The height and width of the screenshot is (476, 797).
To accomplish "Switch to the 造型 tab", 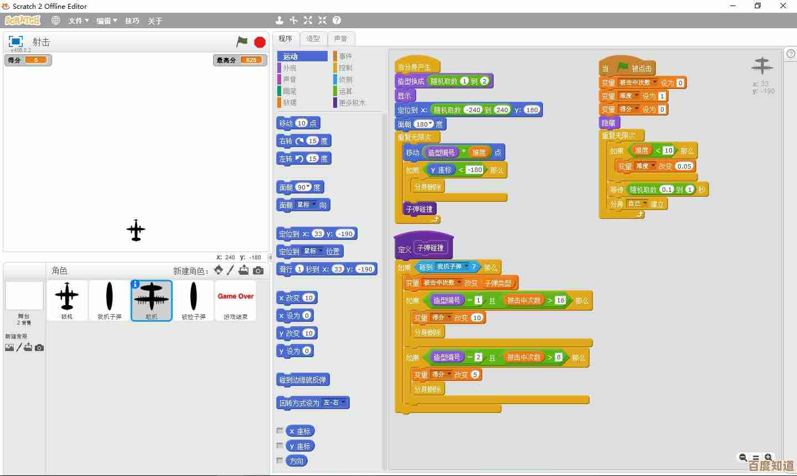I will 313,38.
